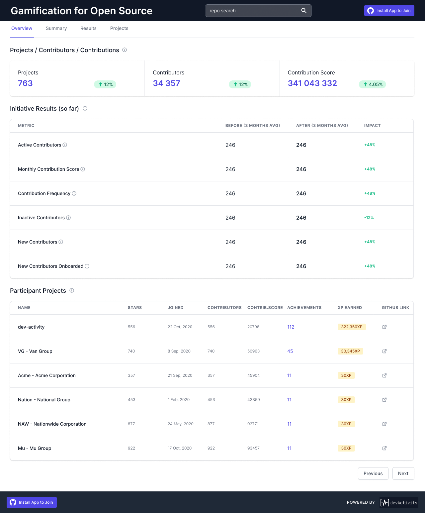
Task: Click the repo search magnifier icon
Action: pyautogui.click(x=303, y=10)
